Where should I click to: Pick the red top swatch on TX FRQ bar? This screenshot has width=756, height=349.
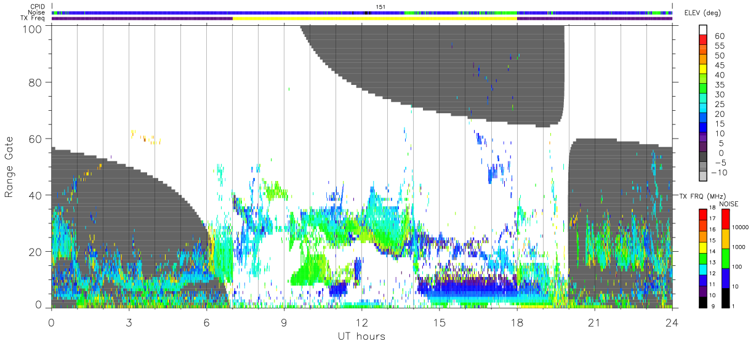[x=702, y=214]
